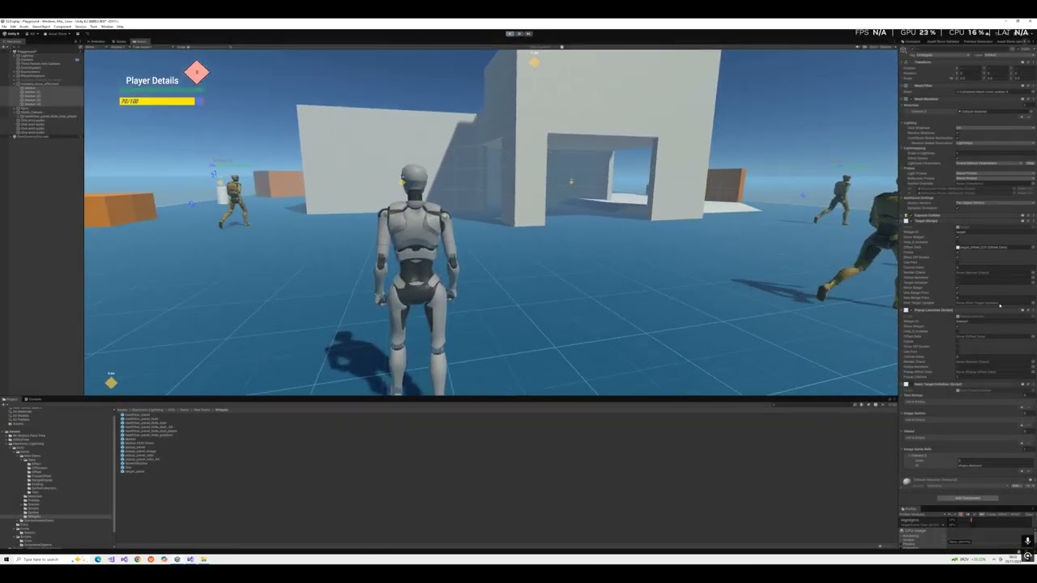Screen dimensions: 1037x583
Task: Select the Star prefab asset
Action: (x=126, y=467)
